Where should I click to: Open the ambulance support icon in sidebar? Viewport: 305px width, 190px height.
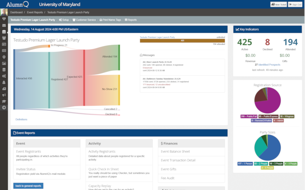(x=4, y=89)
